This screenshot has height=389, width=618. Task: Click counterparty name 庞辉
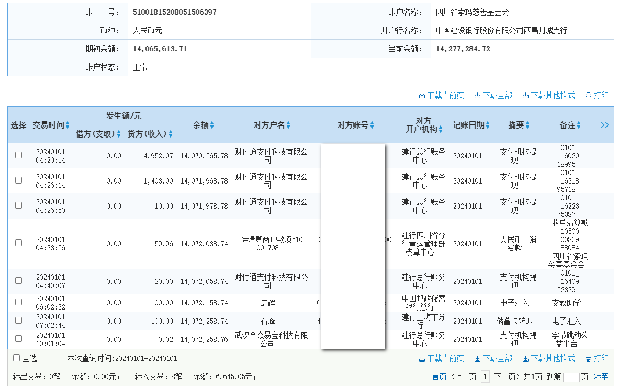pos(267,303)
